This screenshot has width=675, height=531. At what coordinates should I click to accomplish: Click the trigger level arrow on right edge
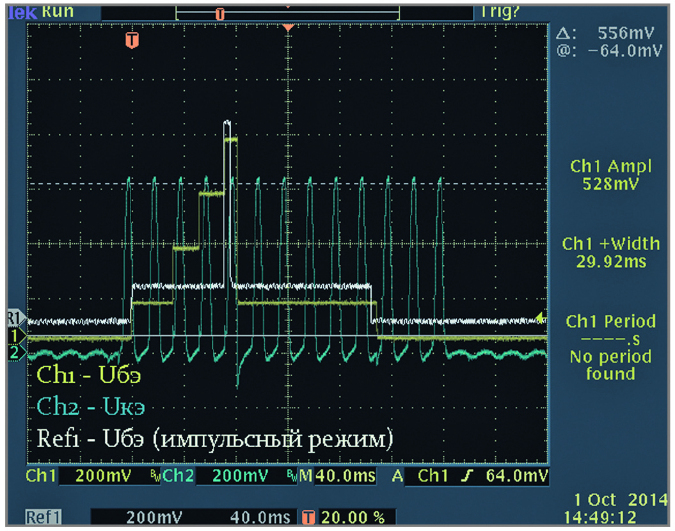pyautogui.click(x=542, y=316)
